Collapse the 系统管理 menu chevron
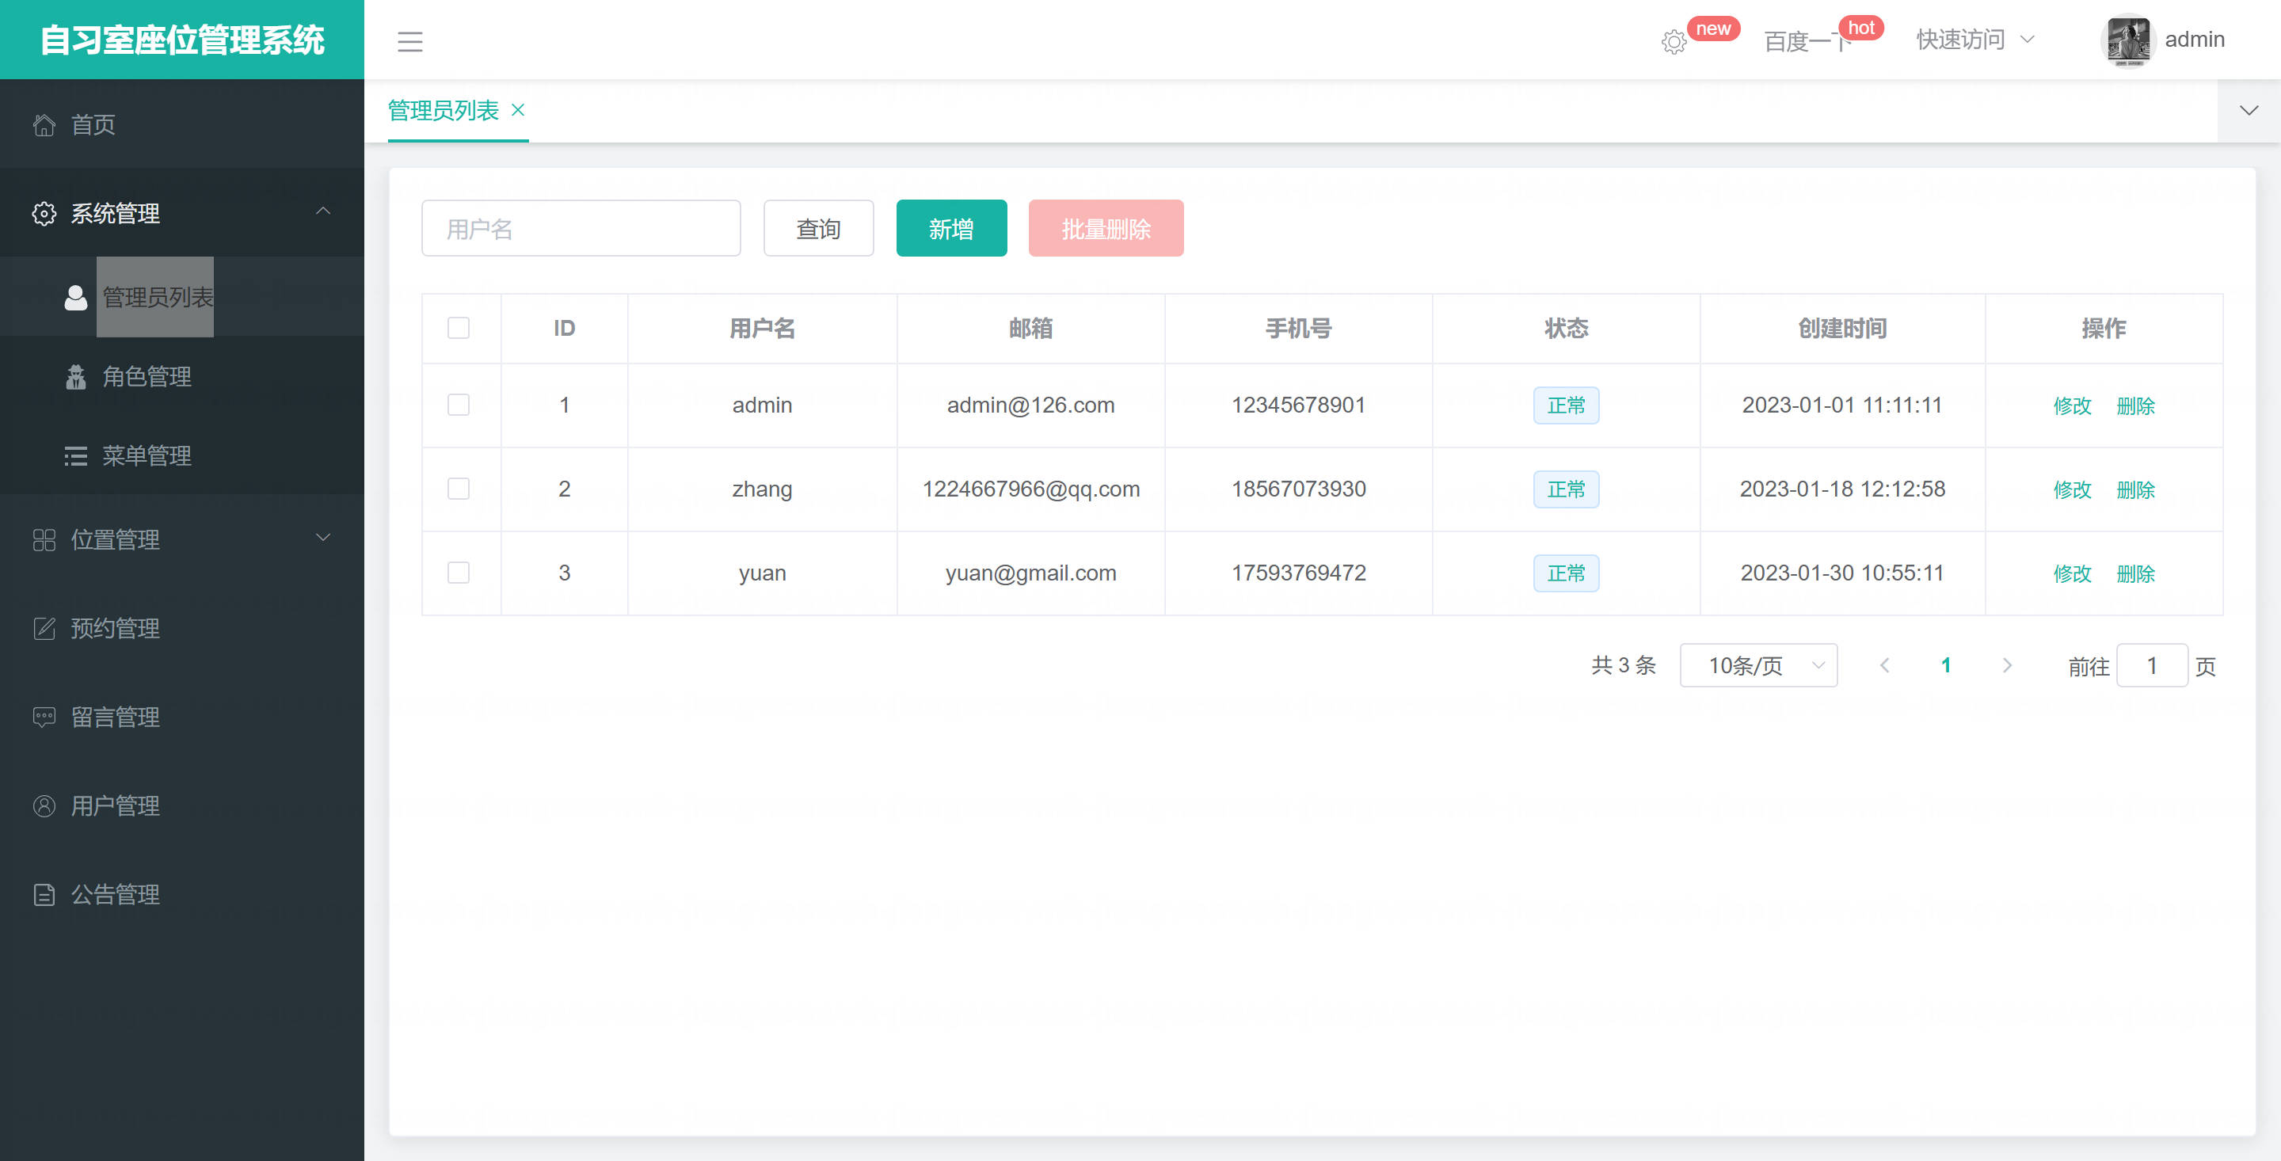The image size is (2281, 1161). [x=323, y=211]
